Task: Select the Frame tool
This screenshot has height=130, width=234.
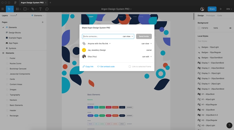Action: tap(17, 9)
